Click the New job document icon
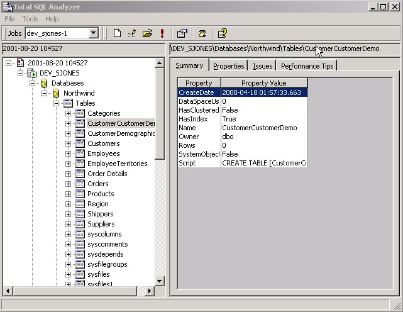Viewport: 403px width, 312px height. coord(117,33)
